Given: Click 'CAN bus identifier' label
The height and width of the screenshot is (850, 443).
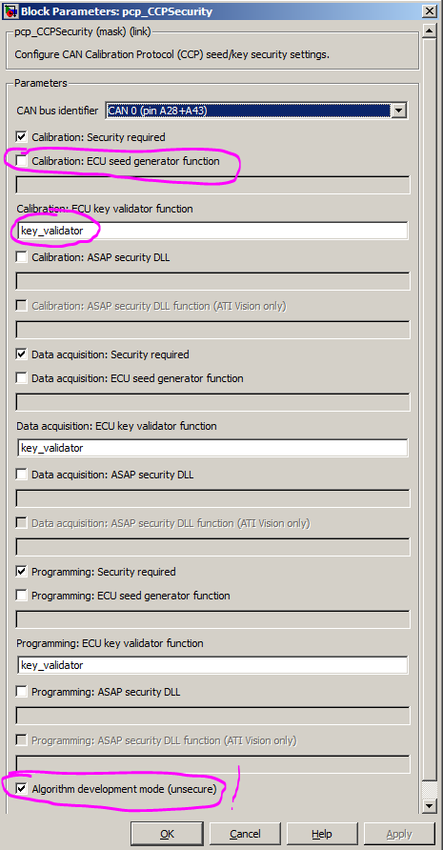Looking at the screenshot, I should pyautogui.click(x=57, y=111).
